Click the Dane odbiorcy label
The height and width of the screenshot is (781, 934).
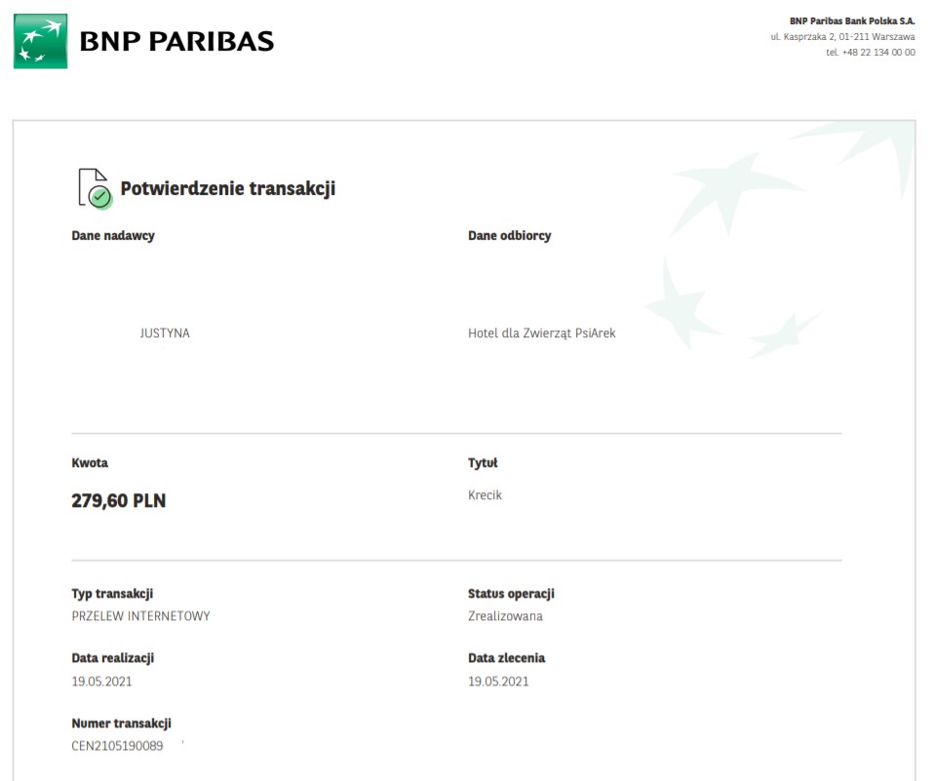click(509, 236)
